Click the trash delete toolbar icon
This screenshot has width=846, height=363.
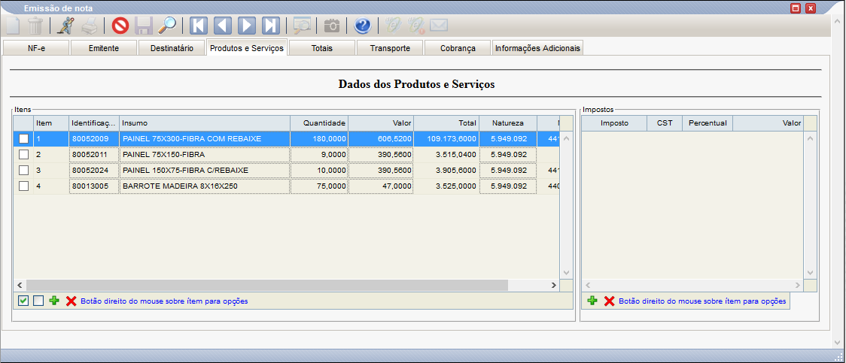click(35, 26)
